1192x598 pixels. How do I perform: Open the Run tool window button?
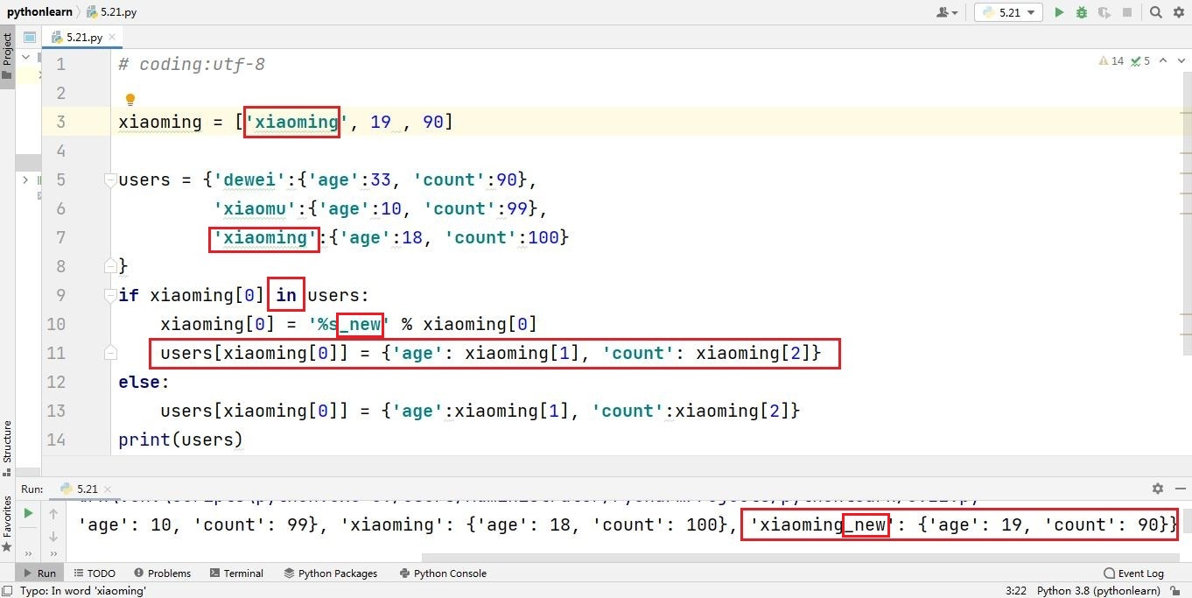coord(38,573)
